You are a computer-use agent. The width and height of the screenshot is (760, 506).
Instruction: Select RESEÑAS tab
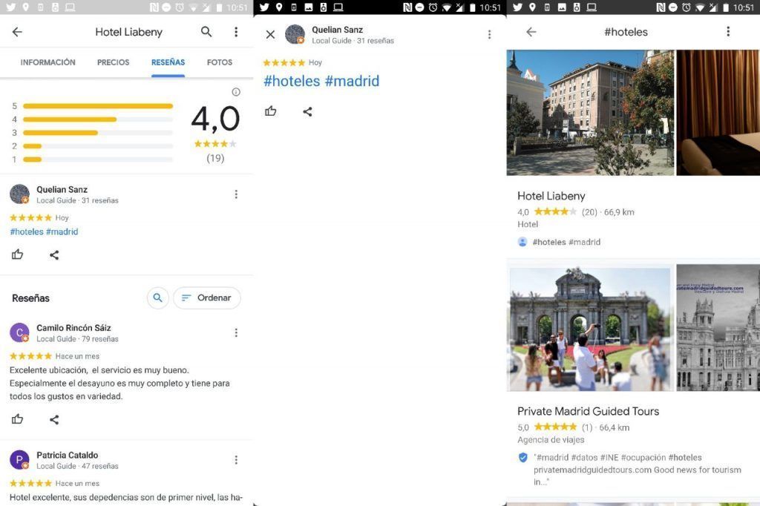[168, 62]
